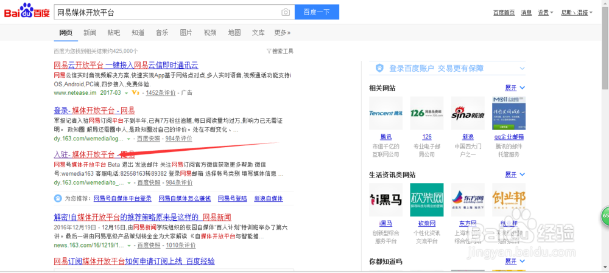The width and height of the screenshot is (609, 273).
Task: Click the V3 credibility badge on first result
Action: coord(136,92)
